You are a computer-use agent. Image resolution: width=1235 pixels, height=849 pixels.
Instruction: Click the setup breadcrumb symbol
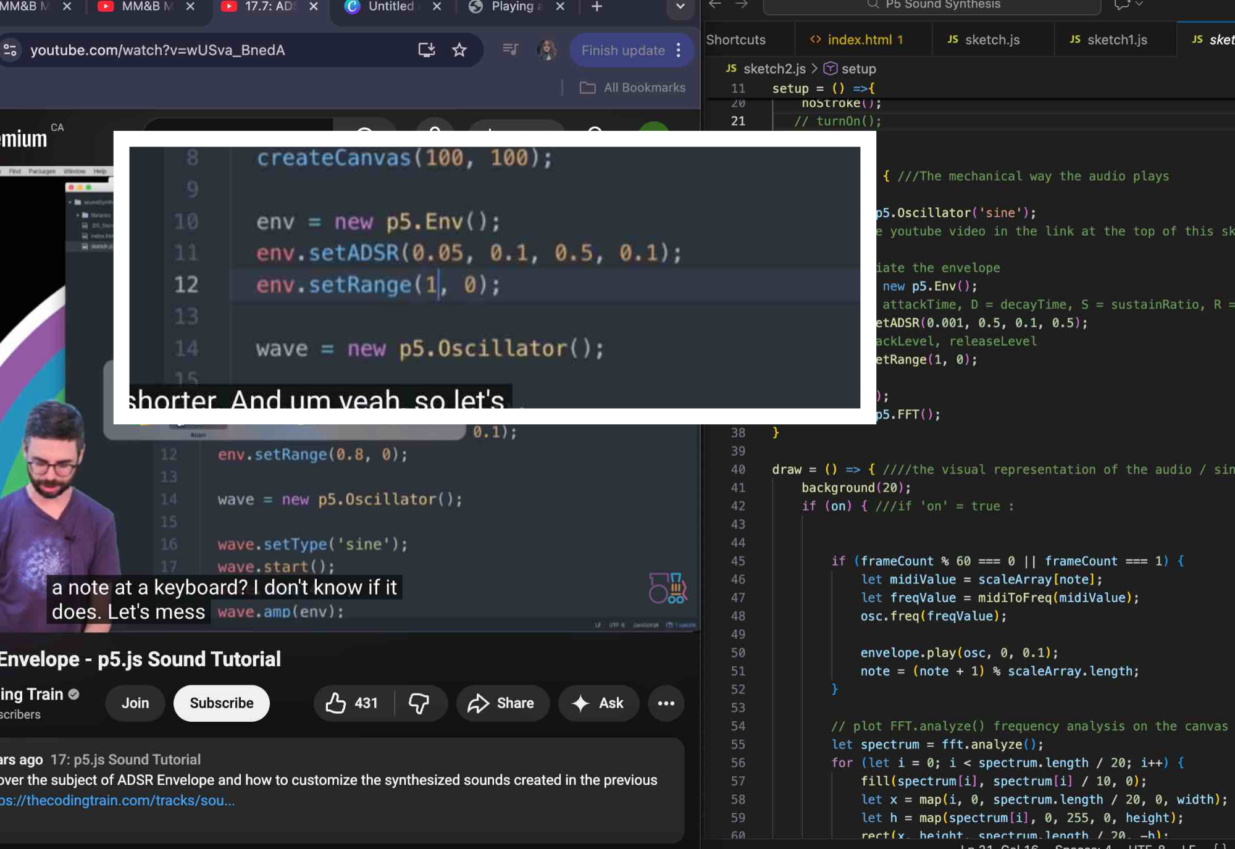(850, 69)
